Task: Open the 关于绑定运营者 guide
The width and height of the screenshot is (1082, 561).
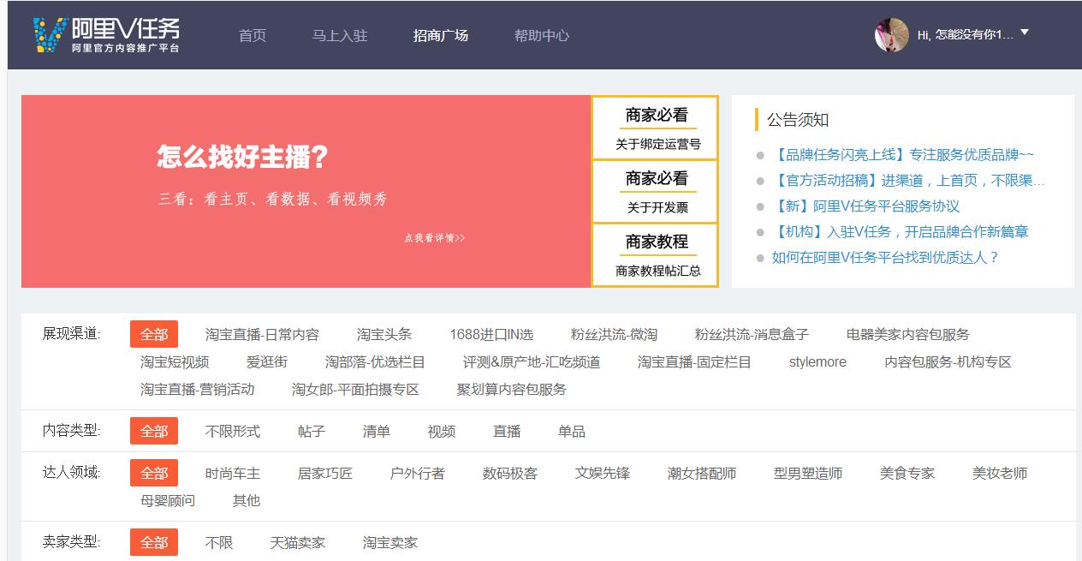Action: [x=656, y=146]
